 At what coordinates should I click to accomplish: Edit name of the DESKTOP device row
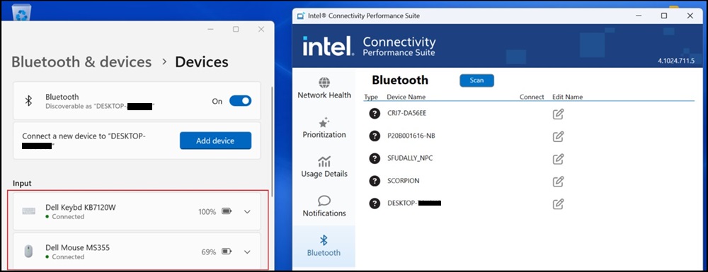pyautogui.click(x=558, y=204)
